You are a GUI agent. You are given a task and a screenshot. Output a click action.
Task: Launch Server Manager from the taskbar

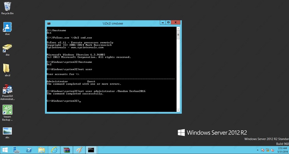[x=16, y=150]
